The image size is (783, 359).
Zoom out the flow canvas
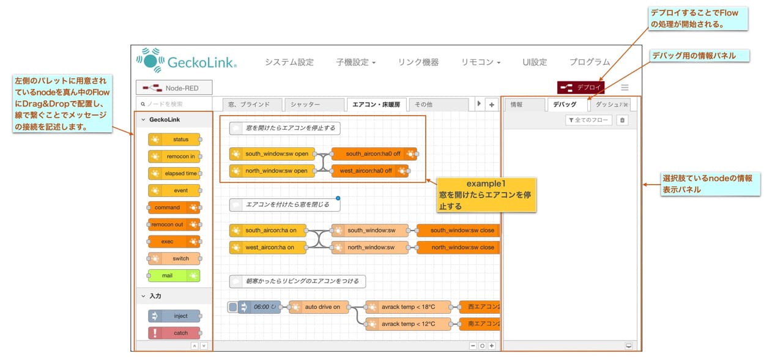point(473,346)
